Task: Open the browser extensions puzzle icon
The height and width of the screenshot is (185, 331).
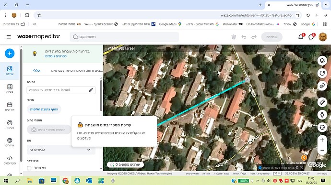Action: coord(27,15)
